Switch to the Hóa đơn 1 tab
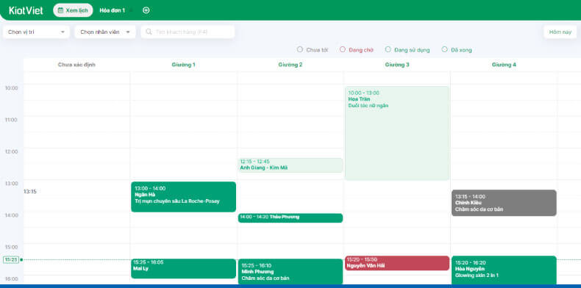 tap(112, 10)
